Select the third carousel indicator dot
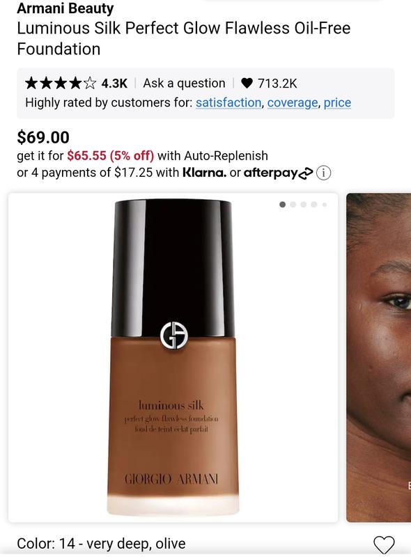 (x=303, y=204)
